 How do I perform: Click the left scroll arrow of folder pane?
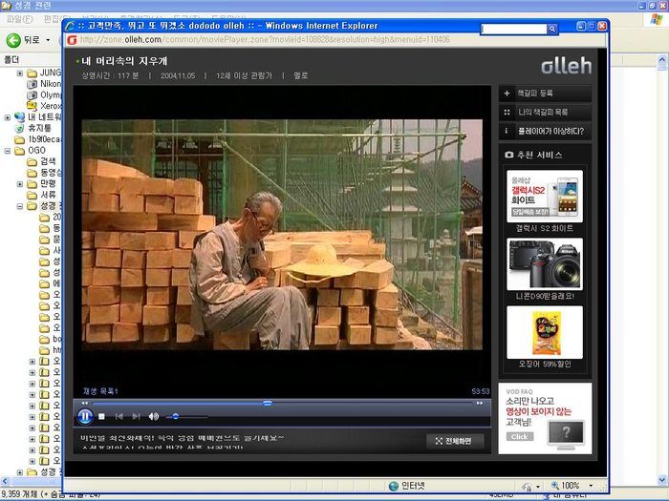4,481
